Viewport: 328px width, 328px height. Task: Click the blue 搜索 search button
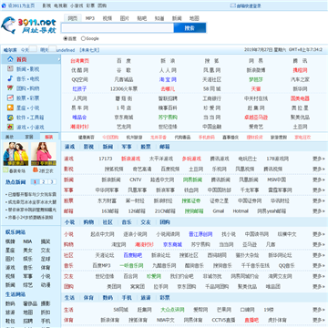coord(190,28)
